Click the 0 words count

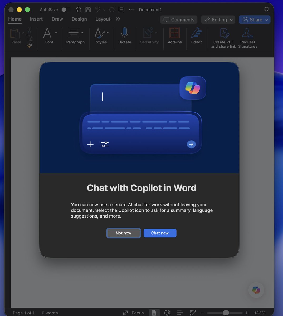tap(50, 313)
